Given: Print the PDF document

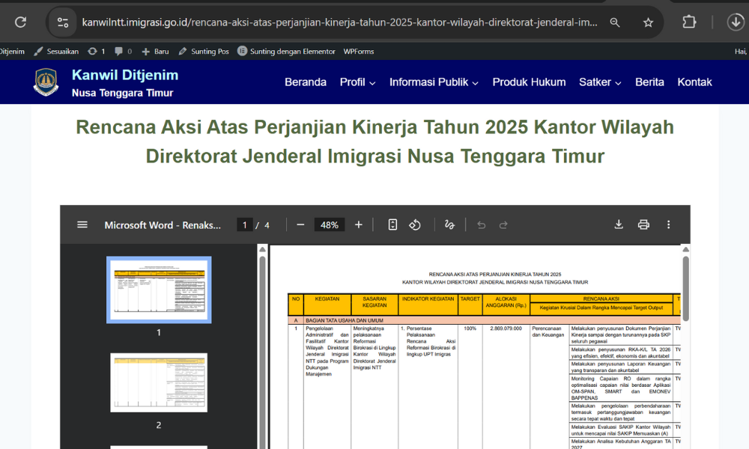Looking at the screenshot, I should click(643, 224).
